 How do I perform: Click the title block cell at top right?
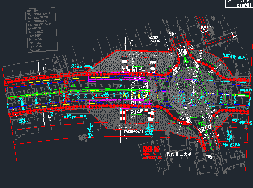pos(239,5)
